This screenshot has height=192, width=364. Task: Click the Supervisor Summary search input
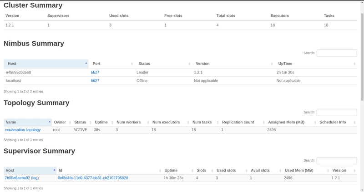[x=336, y=161]
